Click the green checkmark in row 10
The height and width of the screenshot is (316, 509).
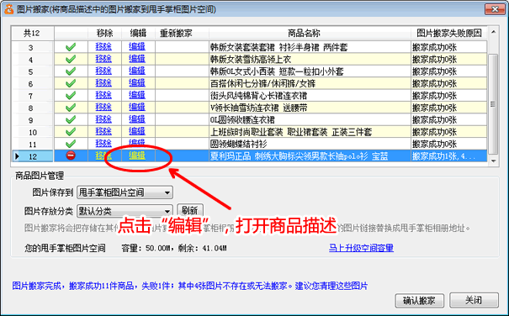click(x=71, y=132)
